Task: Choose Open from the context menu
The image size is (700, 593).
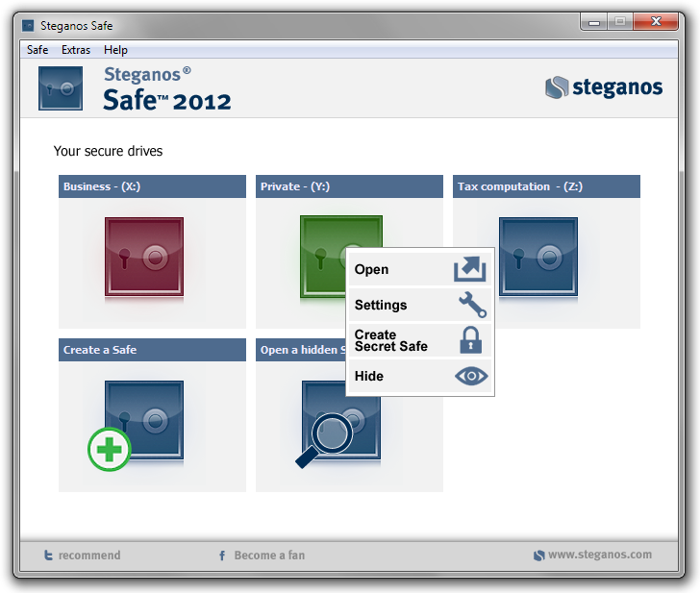Action: tap(419, 269)
